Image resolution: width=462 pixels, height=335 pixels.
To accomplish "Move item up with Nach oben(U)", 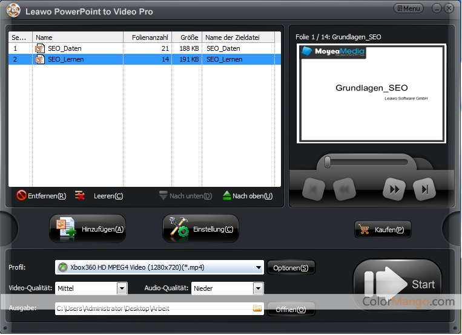I will (248, 196).
